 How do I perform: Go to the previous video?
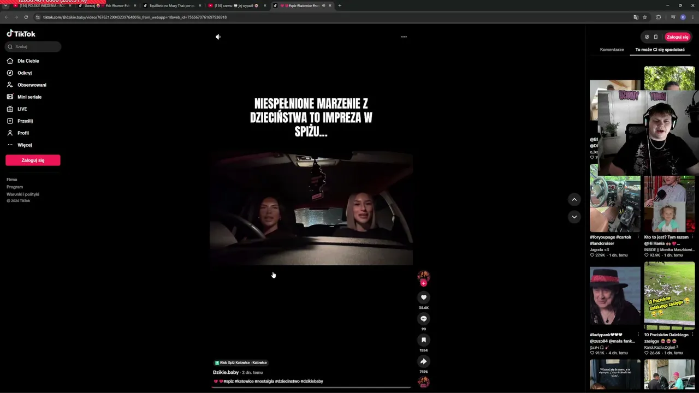[x=574, y=200]
